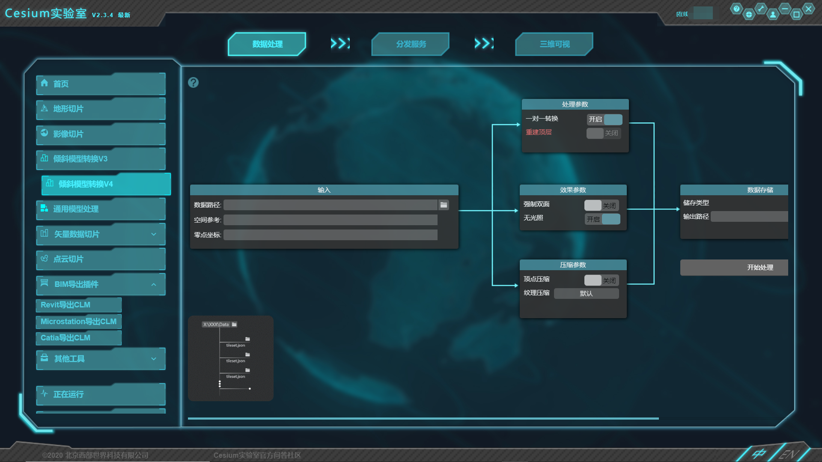Toggle 无光照 switch

[x=602, y=219]
